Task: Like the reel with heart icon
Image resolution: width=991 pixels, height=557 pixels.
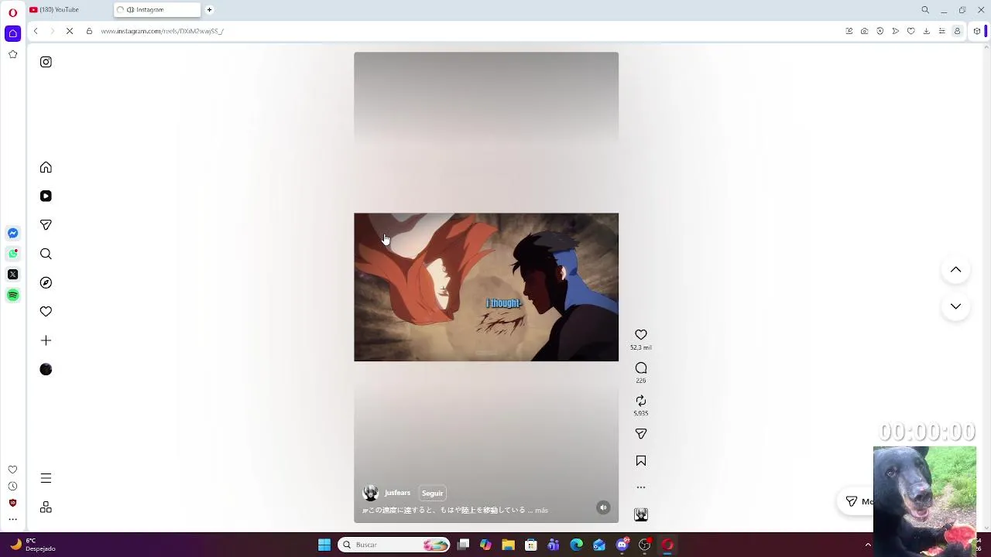Action: pos(640,335)
